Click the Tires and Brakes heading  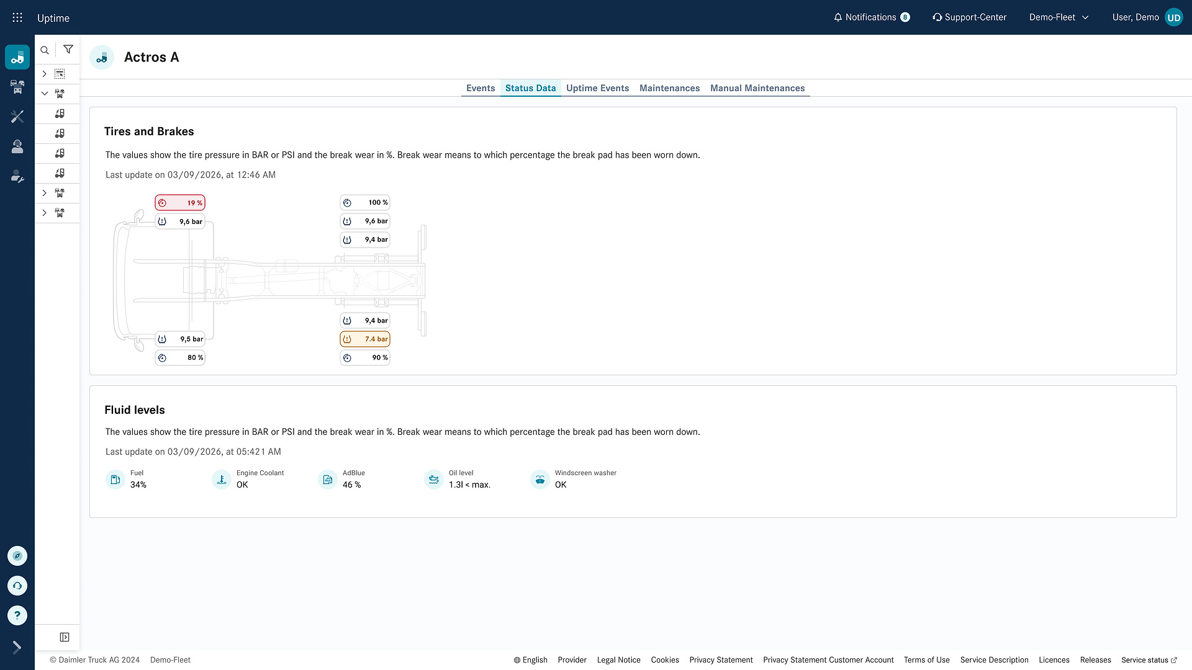click(x=149, y=132)
